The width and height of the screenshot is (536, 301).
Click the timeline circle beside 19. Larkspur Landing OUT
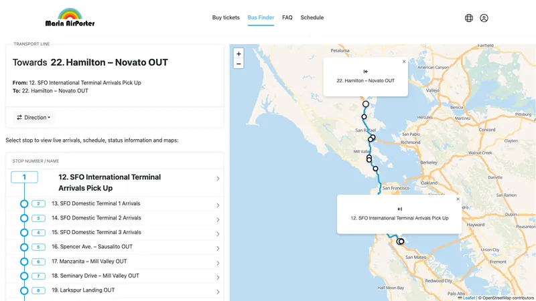(x=24, y=291)
